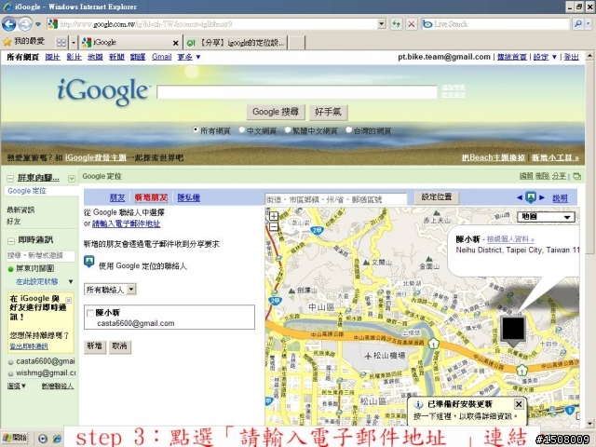Click the 好手氣 button
Screen dimensions: 596x447
click(x=328, y=112)
